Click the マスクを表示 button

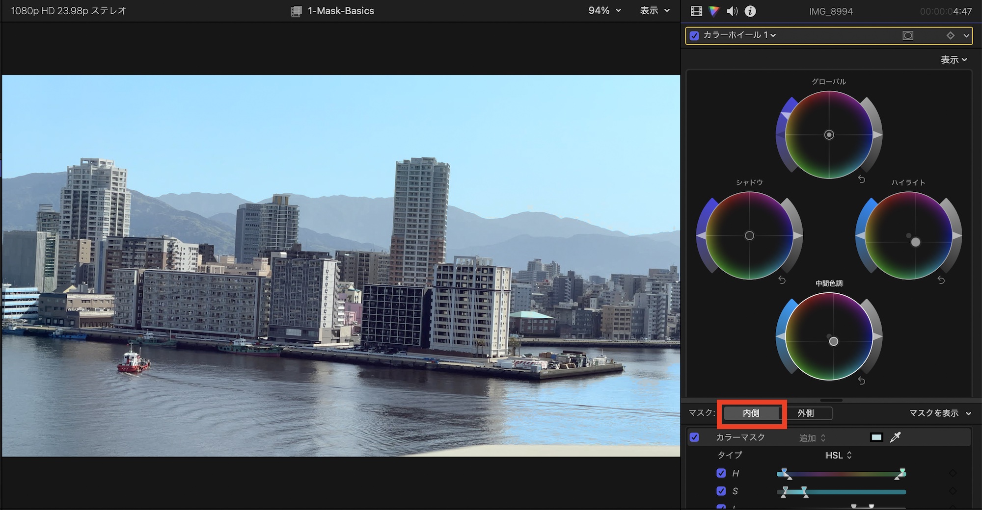939,413
